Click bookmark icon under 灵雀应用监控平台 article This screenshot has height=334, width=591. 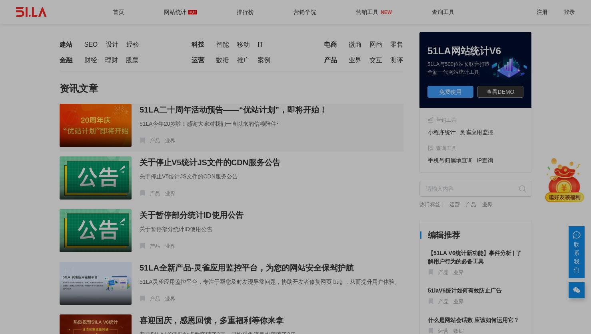tap(142, 298)
